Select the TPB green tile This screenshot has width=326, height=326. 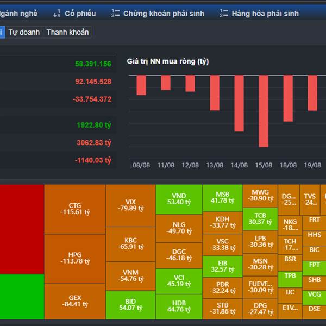290,279
